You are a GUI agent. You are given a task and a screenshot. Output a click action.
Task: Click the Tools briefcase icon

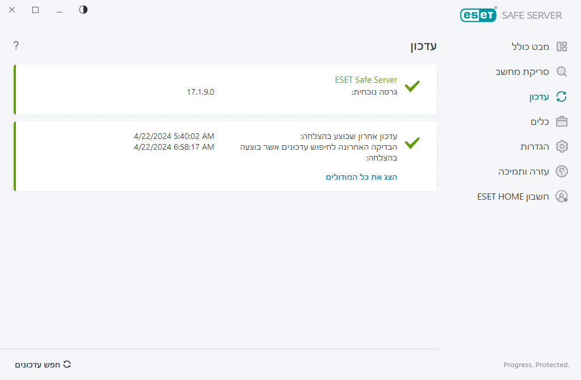pos(562,121)
